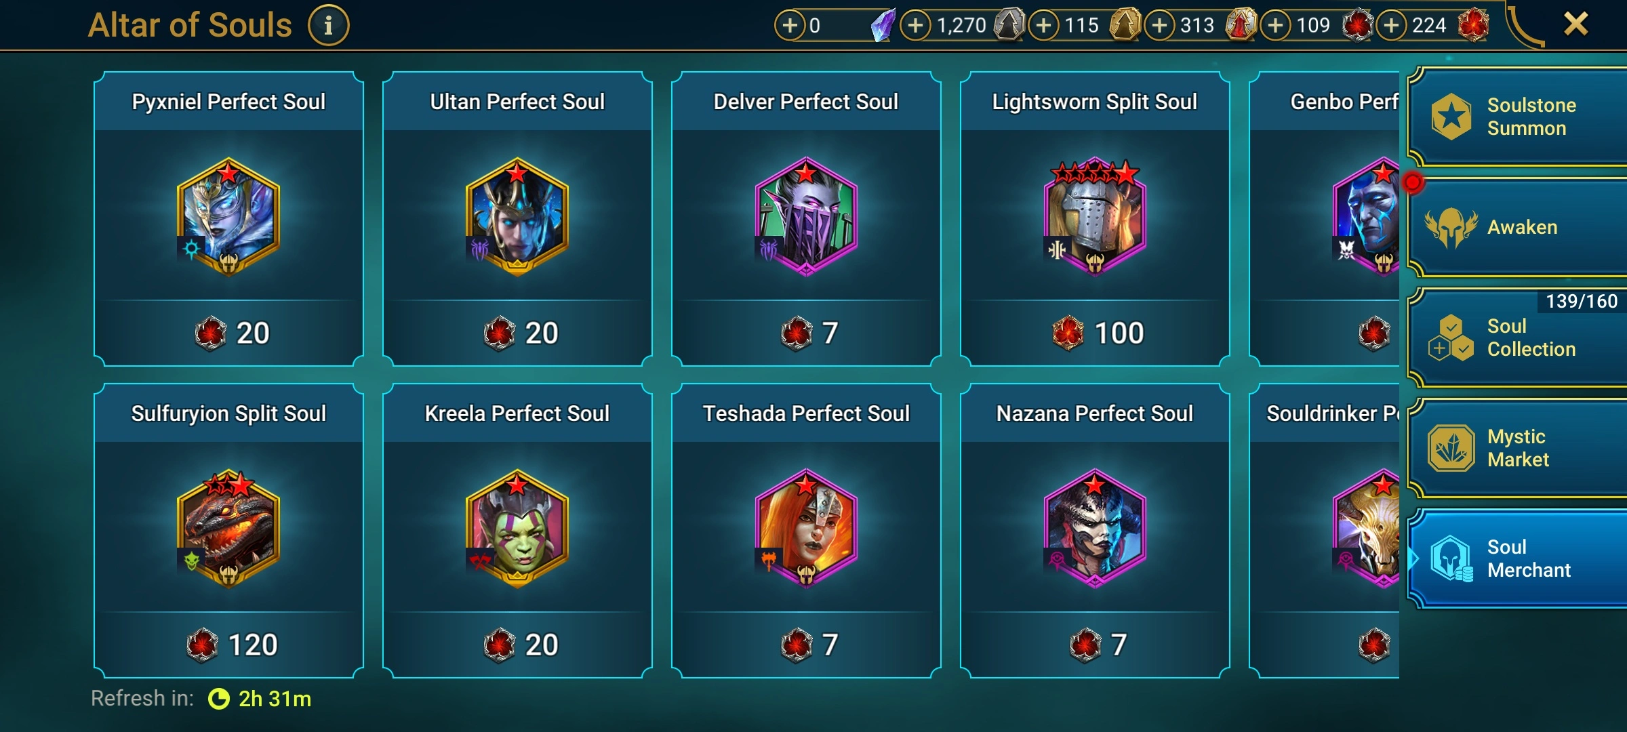The height and width of the screenshot is (732, 1627).
Task: Open Soul Collection showing 139/160
Action: pyautogui.click(x=1518, y=338)
